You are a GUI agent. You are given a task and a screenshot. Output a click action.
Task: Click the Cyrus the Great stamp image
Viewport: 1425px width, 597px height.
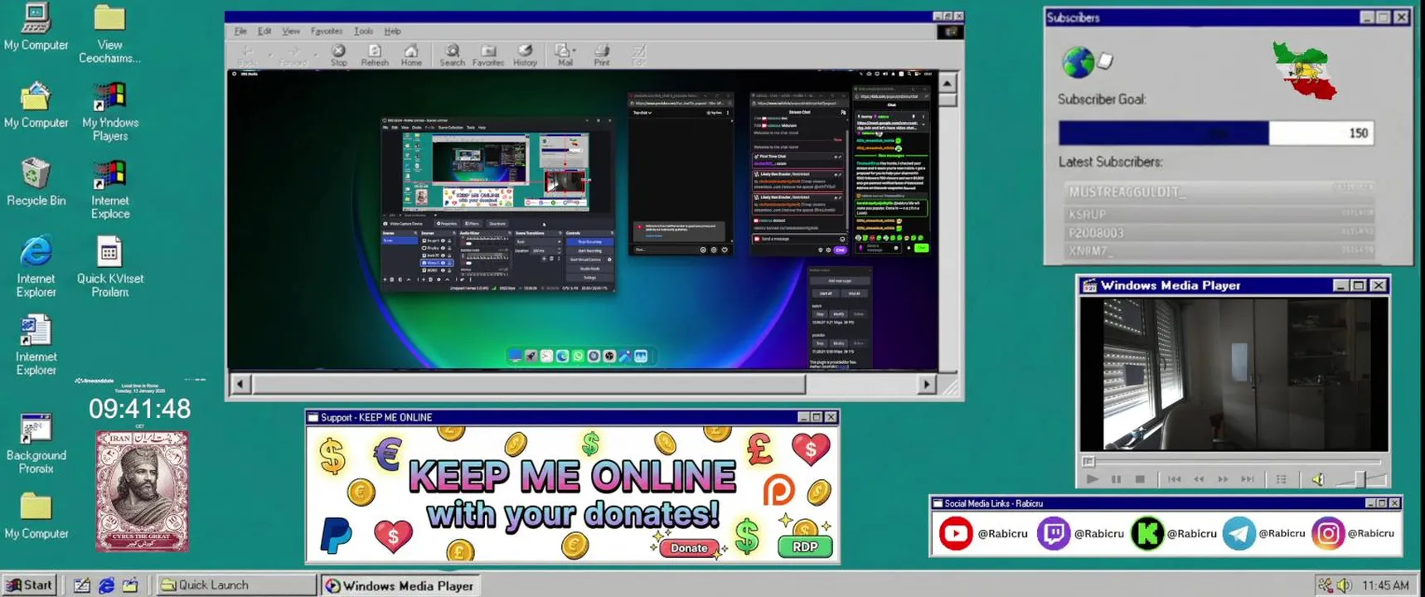[142, 491]
